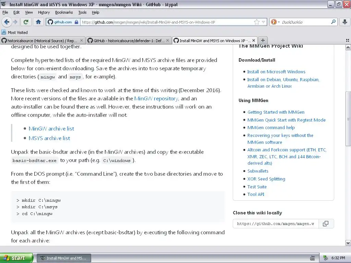Screen dimensions: 351x263
Task: Click the system tray notification icon
Action: (x=326, y=258)
